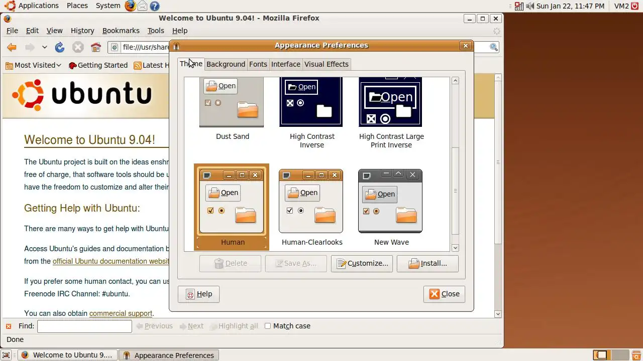Click the Firefox Forward arrow button
Viewport: 643px width, 361px height.
[30, 47]
